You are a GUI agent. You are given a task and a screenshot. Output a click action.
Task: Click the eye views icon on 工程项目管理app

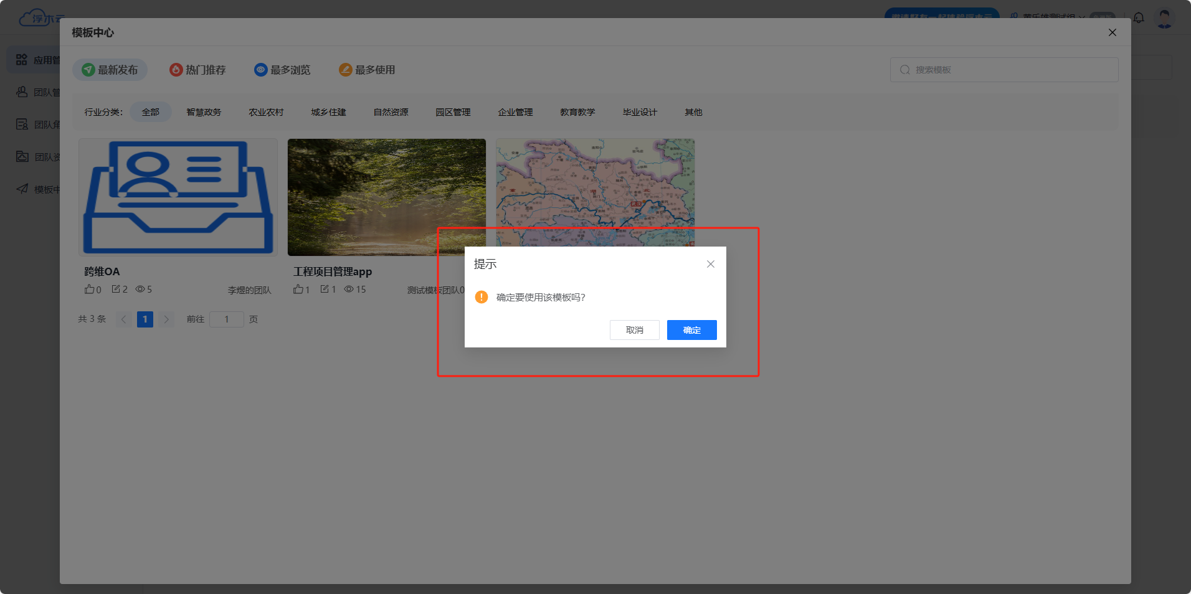[349, 290]
